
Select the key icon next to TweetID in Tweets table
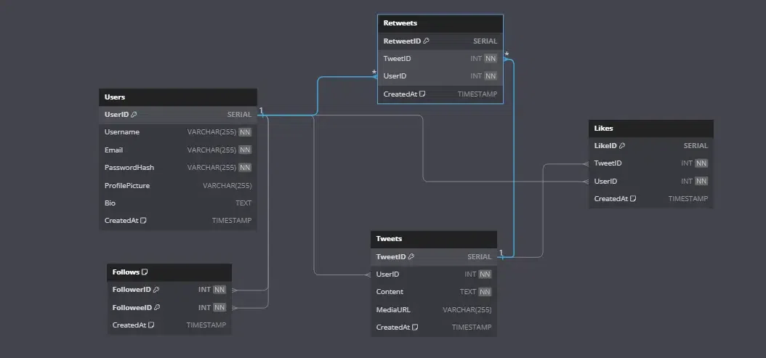pyautogui.click(x=411, y=256)
